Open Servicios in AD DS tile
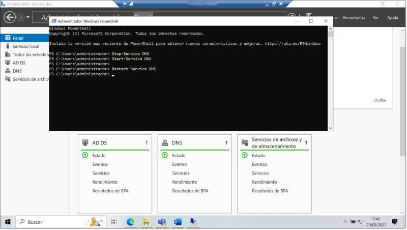407x230 pixels. point(101,173)
